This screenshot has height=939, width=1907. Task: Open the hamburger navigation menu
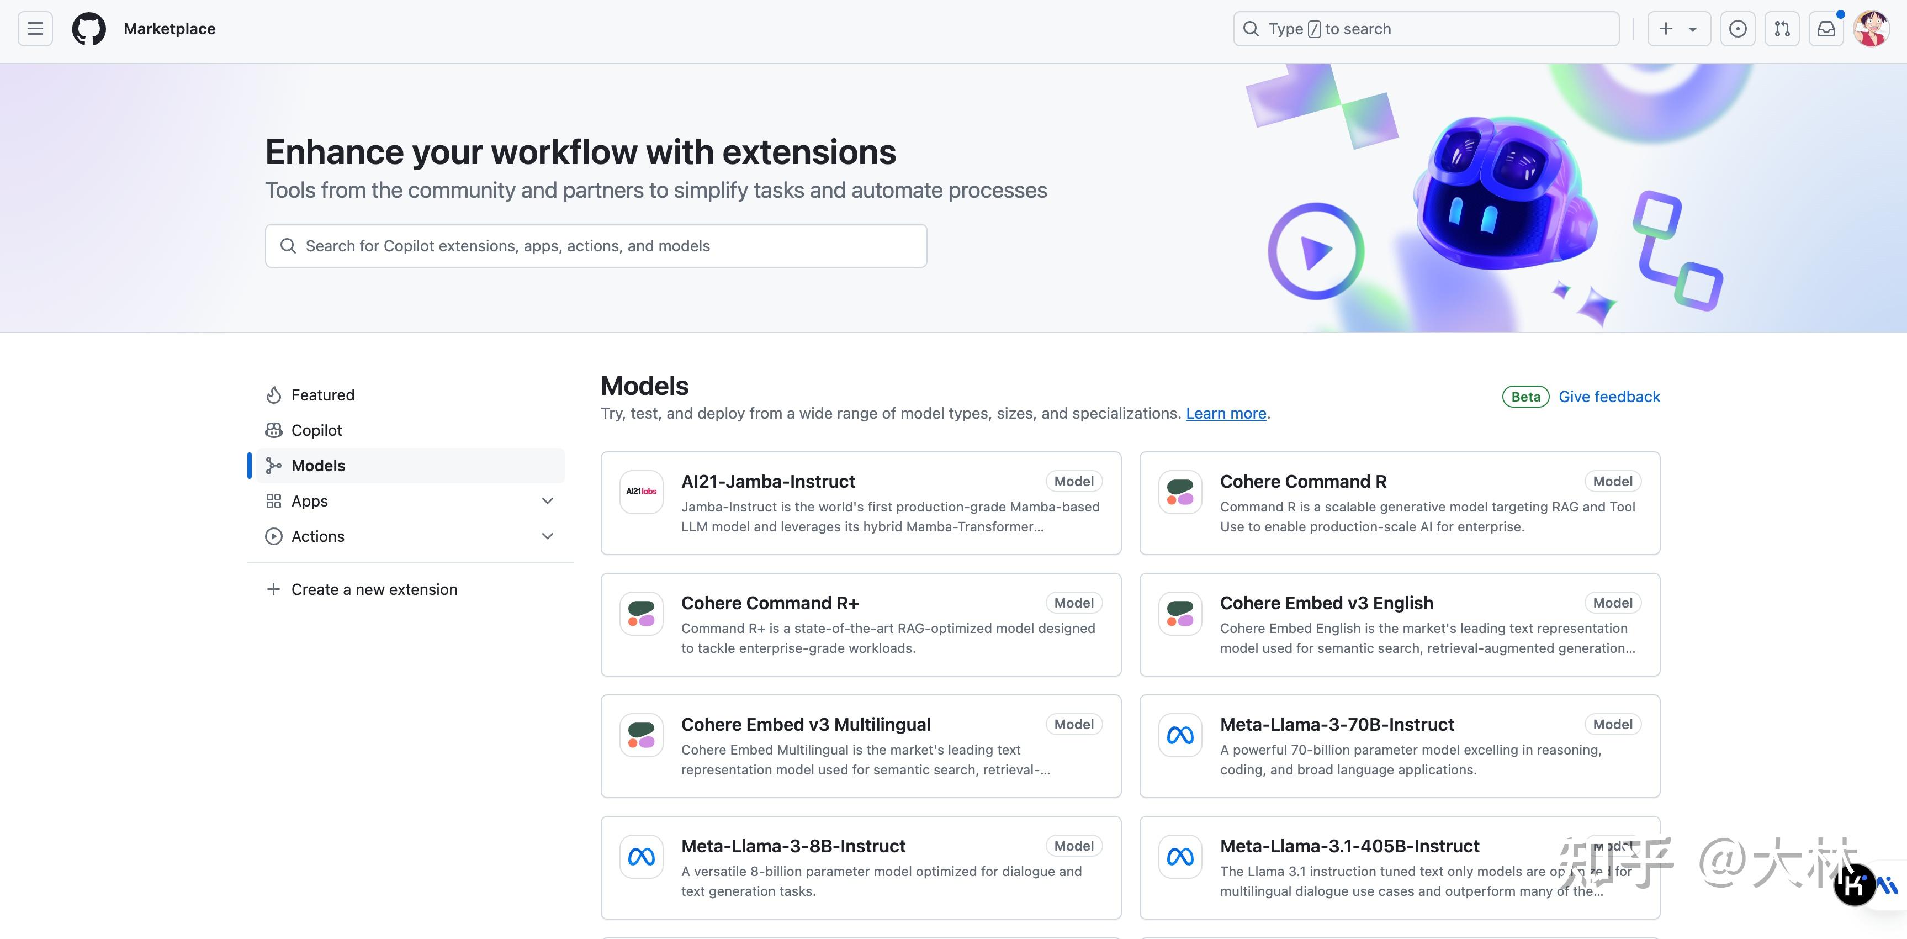(x=34, y=28)
